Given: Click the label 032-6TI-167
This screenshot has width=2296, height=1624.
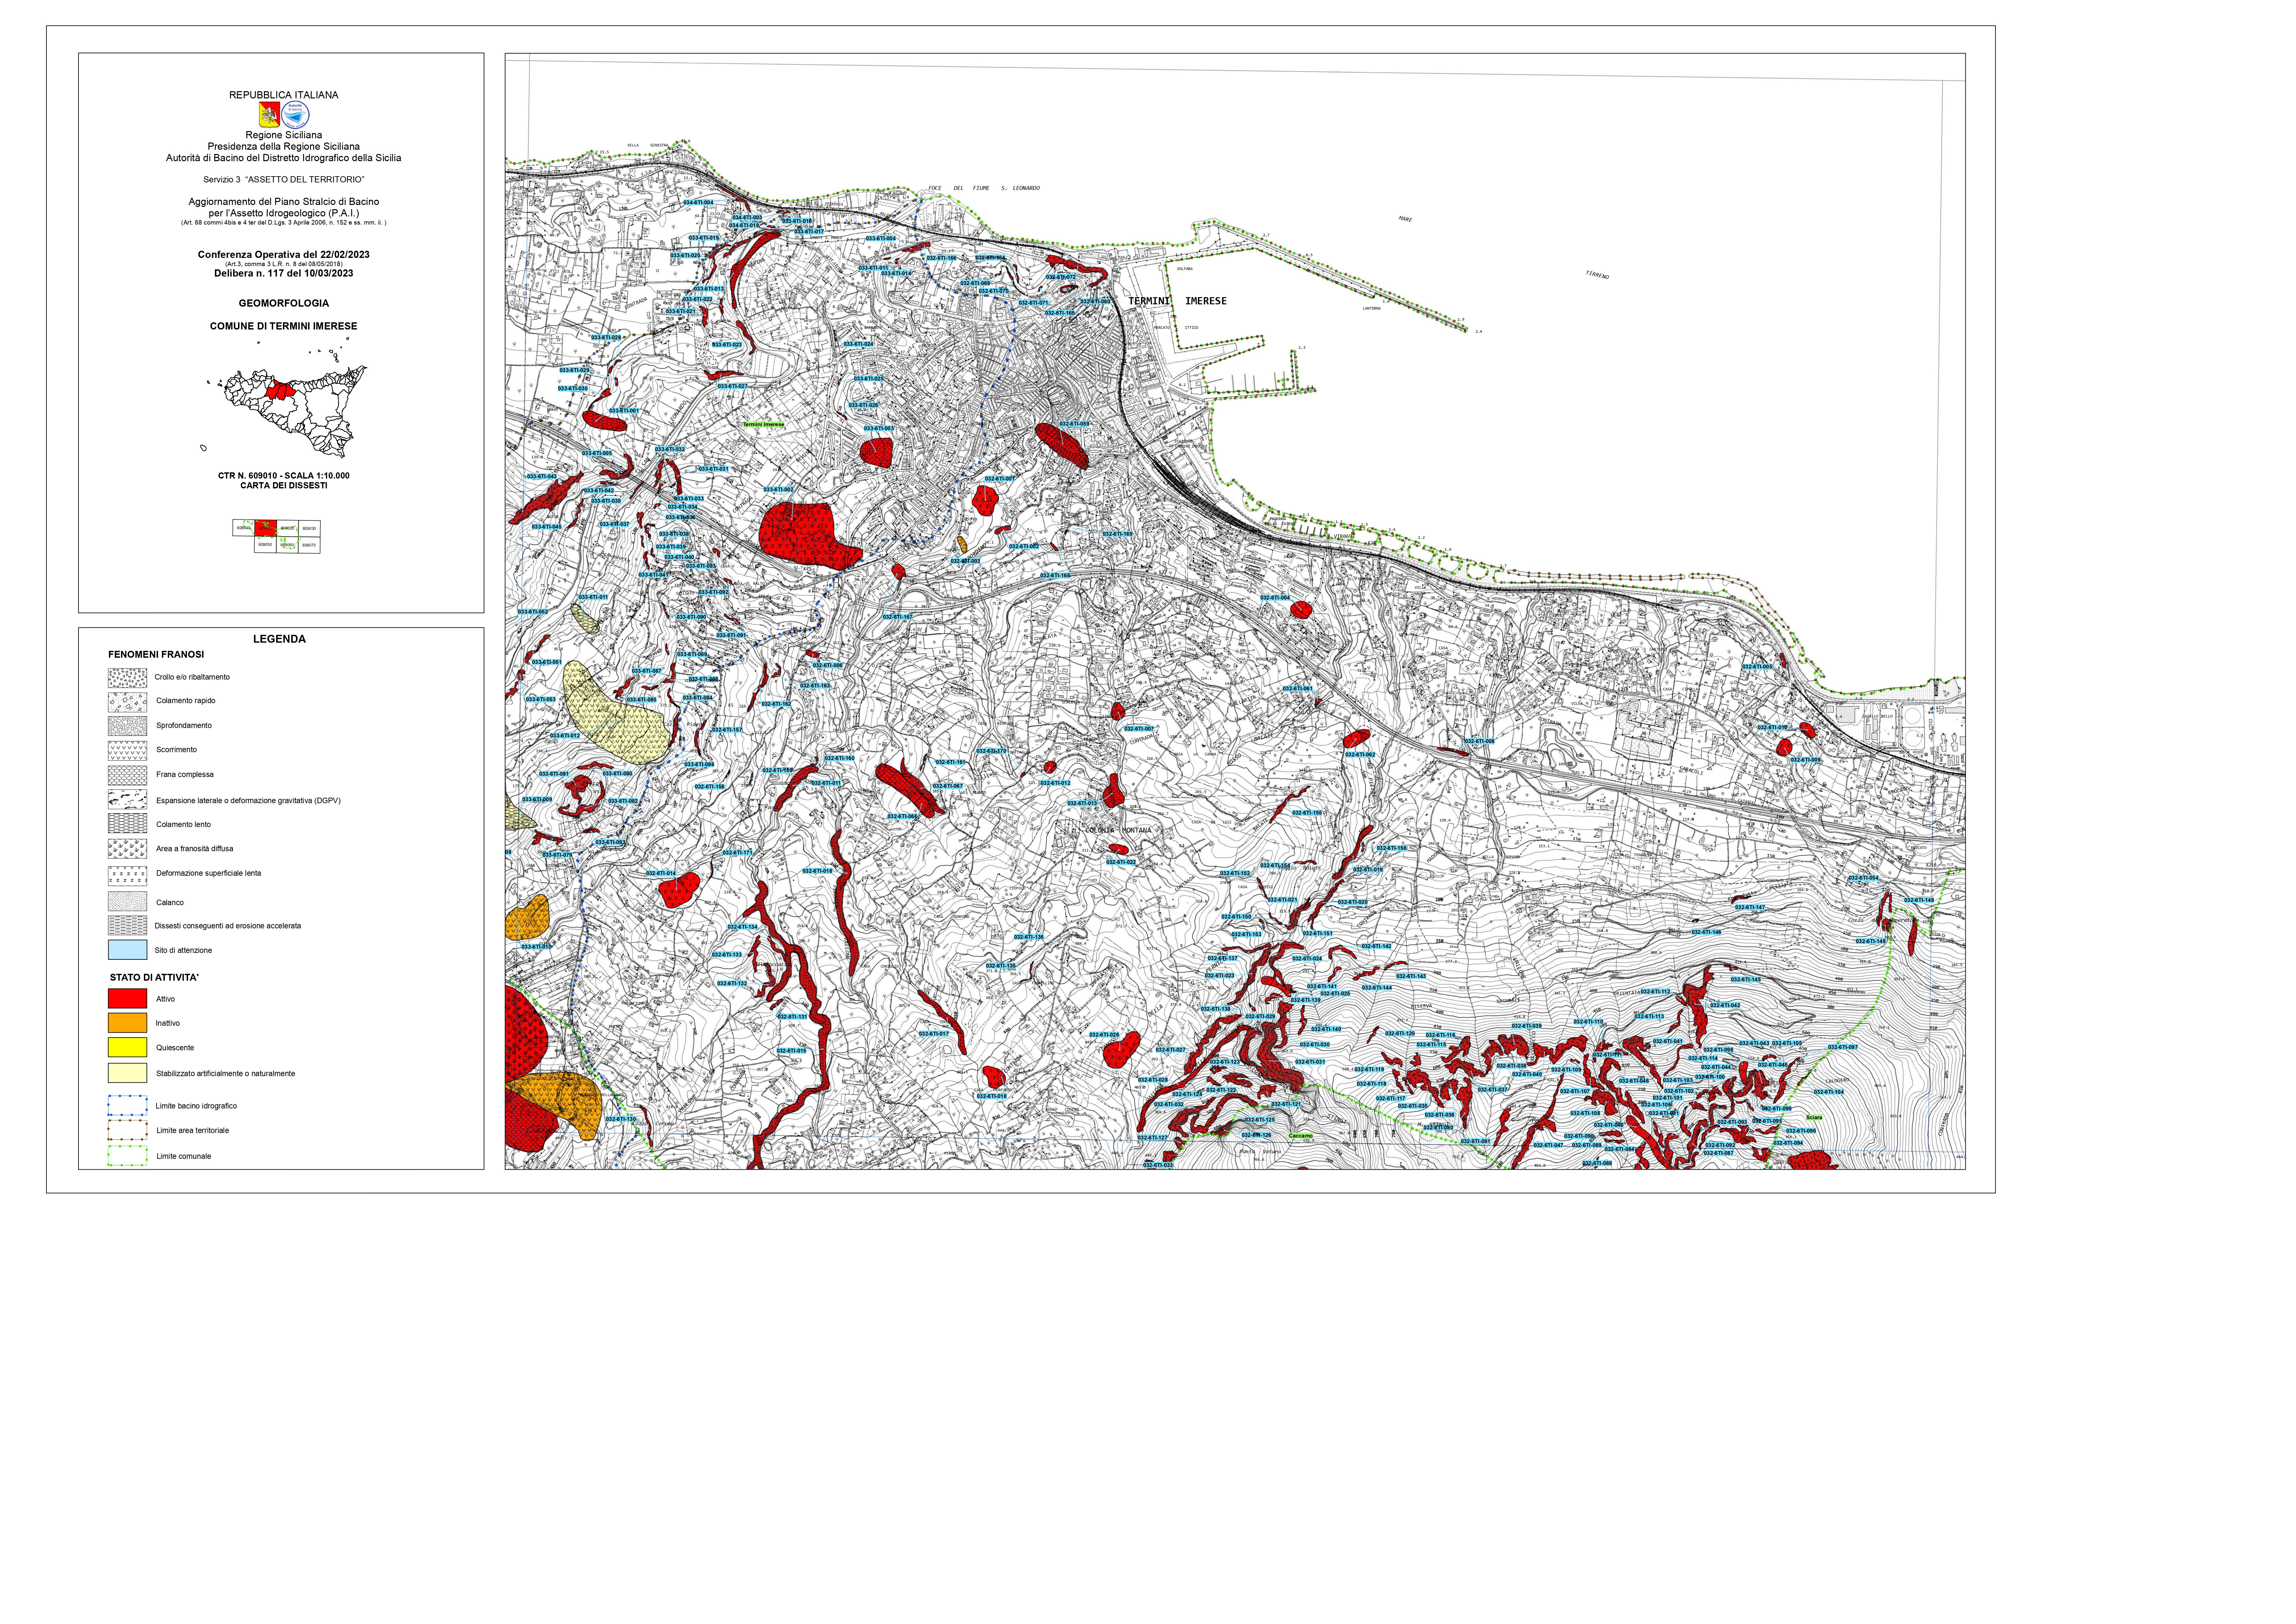Looking at the screenshot, I should click(x=897, y=617).
